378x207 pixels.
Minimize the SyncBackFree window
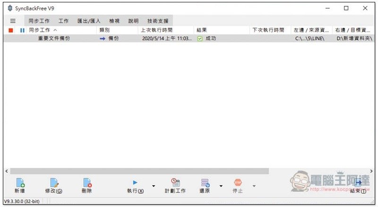[x=327, y=8]
